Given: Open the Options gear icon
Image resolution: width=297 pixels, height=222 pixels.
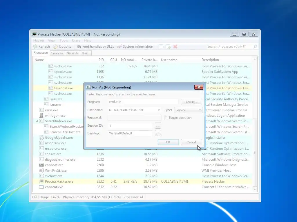Looking at the screenshot, I should pos(55,47).
